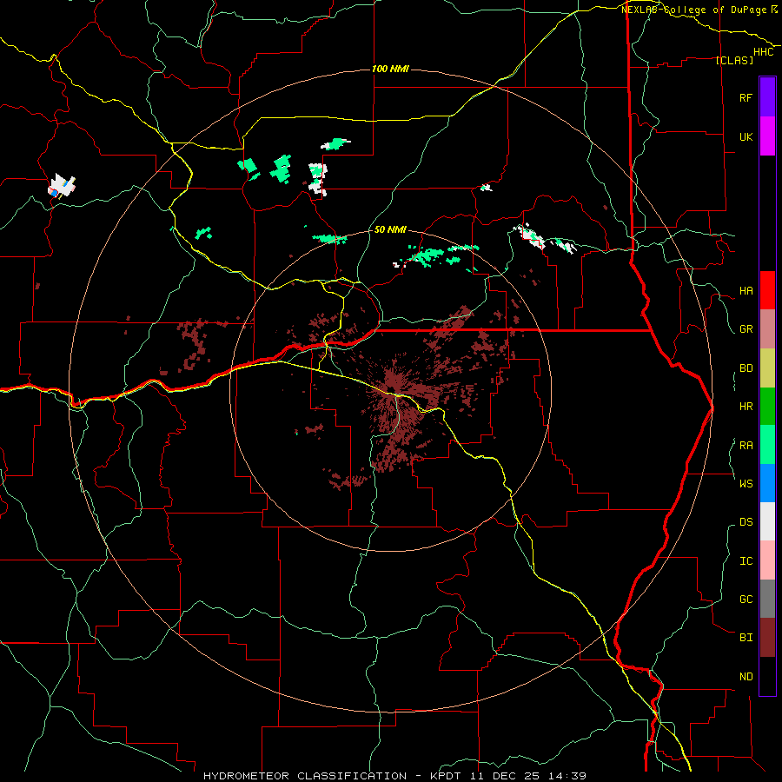Select the BD yellow legend block

click(767, 368)
